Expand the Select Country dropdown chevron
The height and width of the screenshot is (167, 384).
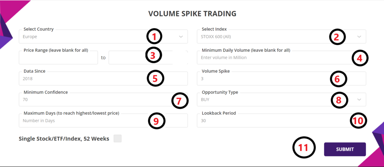pos(181,37)
